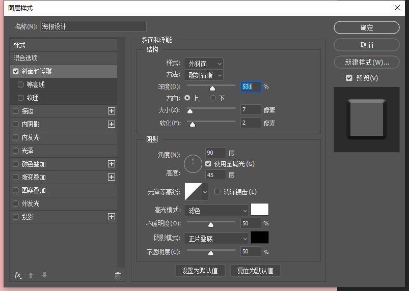Click the 名称 input field

tap(93, 26)
